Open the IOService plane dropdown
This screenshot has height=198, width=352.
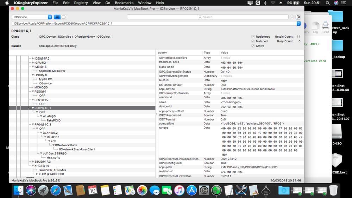(32, 17)
